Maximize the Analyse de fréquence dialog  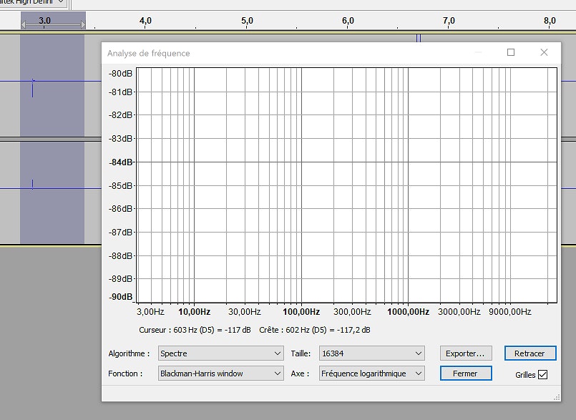[x=511, y=52]
